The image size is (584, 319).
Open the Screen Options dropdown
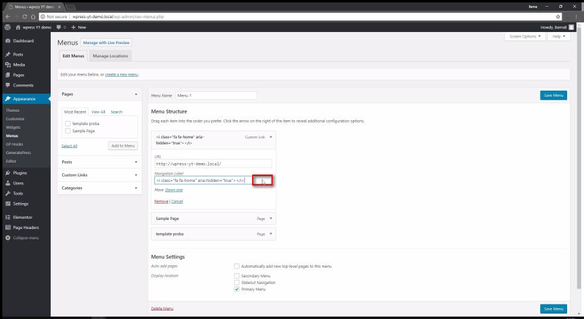coord(525,37)
